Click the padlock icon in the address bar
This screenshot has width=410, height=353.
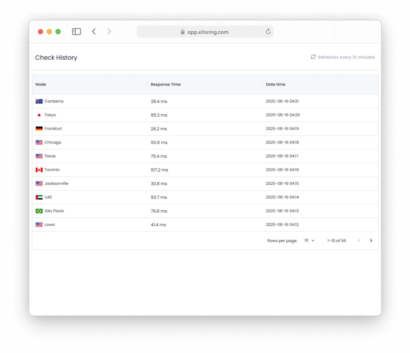click(183, 32)
